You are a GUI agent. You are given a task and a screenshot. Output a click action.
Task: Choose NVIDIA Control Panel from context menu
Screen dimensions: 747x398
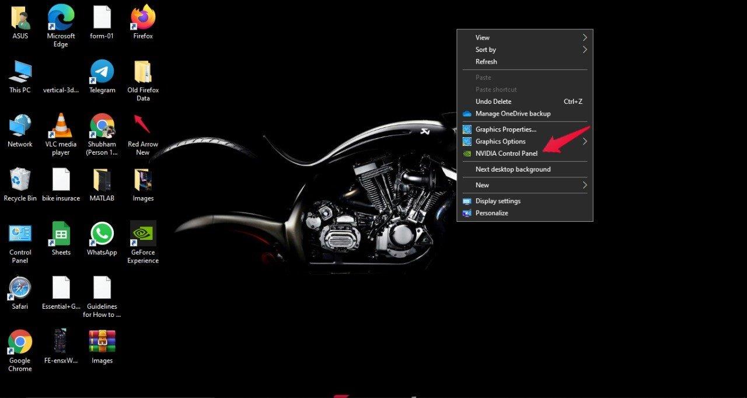click(x=506, y=153)
